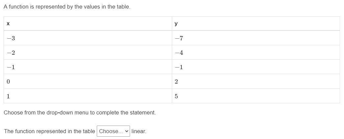This screenshot has width=344, height=139.
Task: Select the y column header cell
Action: point(256,24)
